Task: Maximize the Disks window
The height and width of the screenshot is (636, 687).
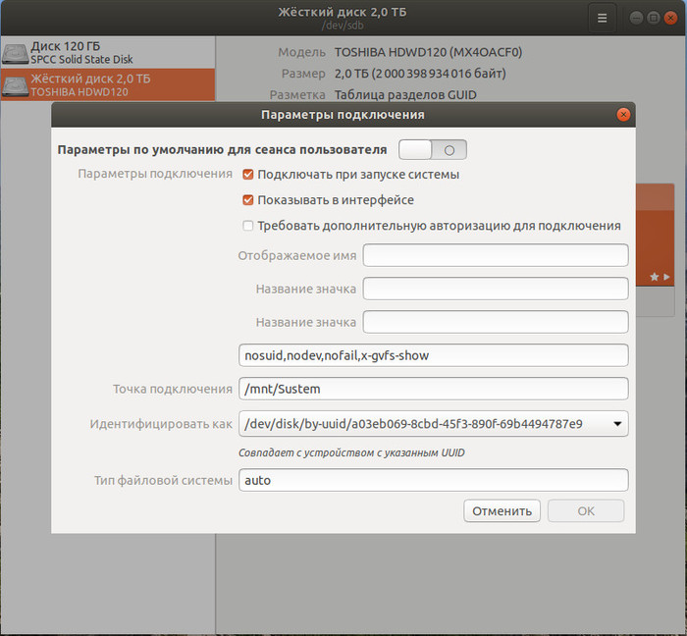Action: pos(654,18)
